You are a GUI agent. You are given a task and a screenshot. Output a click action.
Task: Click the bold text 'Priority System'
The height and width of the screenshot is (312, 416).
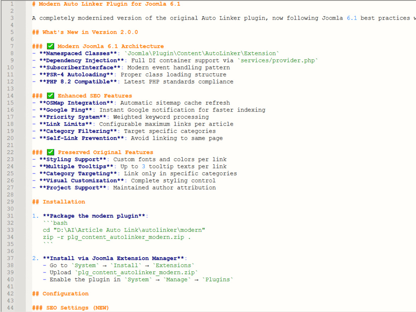pyautogui.click(x=73, y=117)
